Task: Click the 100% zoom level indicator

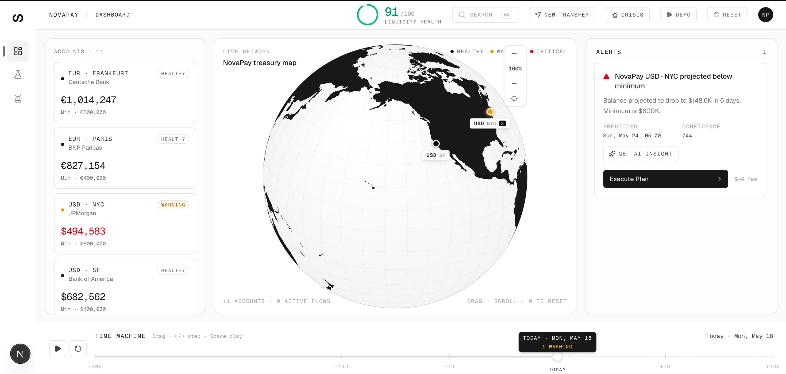Action: [515, 69]
